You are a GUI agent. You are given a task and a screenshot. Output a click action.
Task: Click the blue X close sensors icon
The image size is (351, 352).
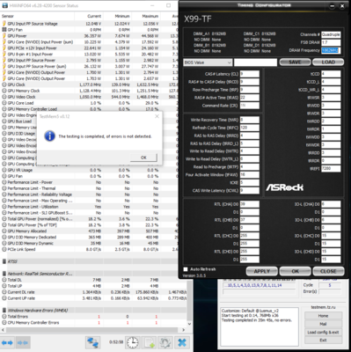pyautogui.click(x=182, y=342)
